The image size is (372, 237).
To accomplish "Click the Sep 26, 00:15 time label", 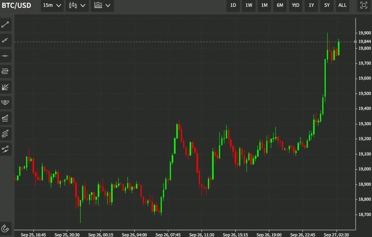I will (x=101, y=235).
